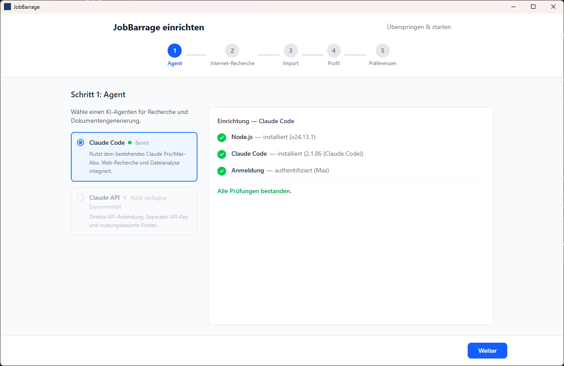The height and width of the screenshot is (366, 564).
Task: Click the JobBarrage app icon in title bar
Action: coord(7,7)
